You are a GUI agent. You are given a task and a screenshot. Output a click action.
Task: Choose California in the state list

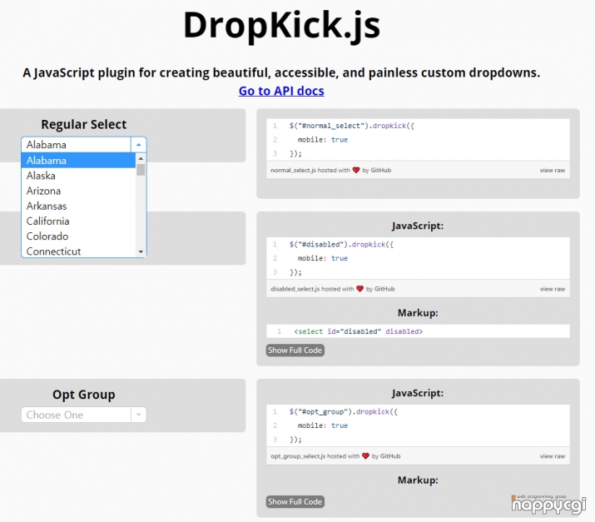pyautogui.click(x=78, y=221)
